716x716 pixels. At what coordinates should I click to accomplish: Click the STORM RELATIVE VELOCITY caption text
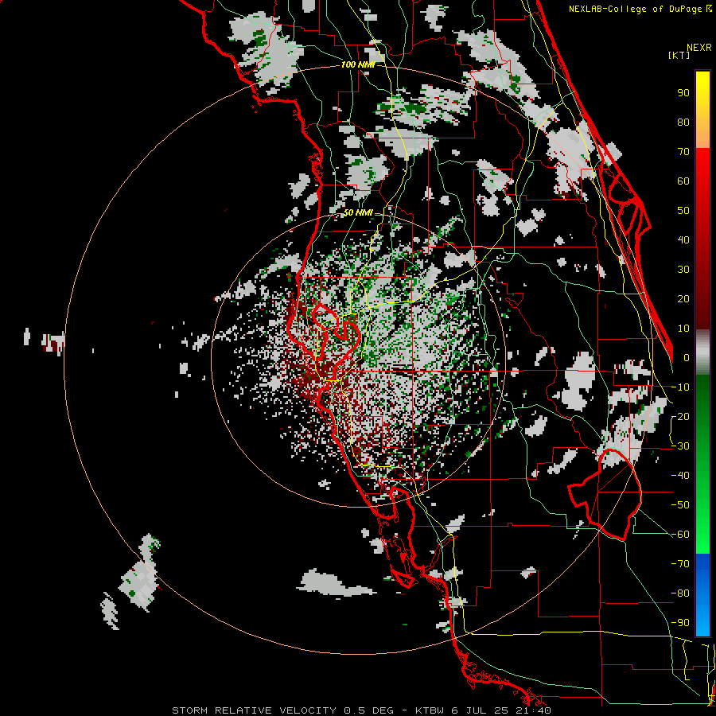pos(254,710)
